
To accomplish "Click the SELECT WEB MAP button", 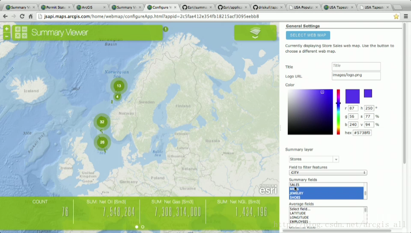I will pyautogui.click(x=308, y=35).
